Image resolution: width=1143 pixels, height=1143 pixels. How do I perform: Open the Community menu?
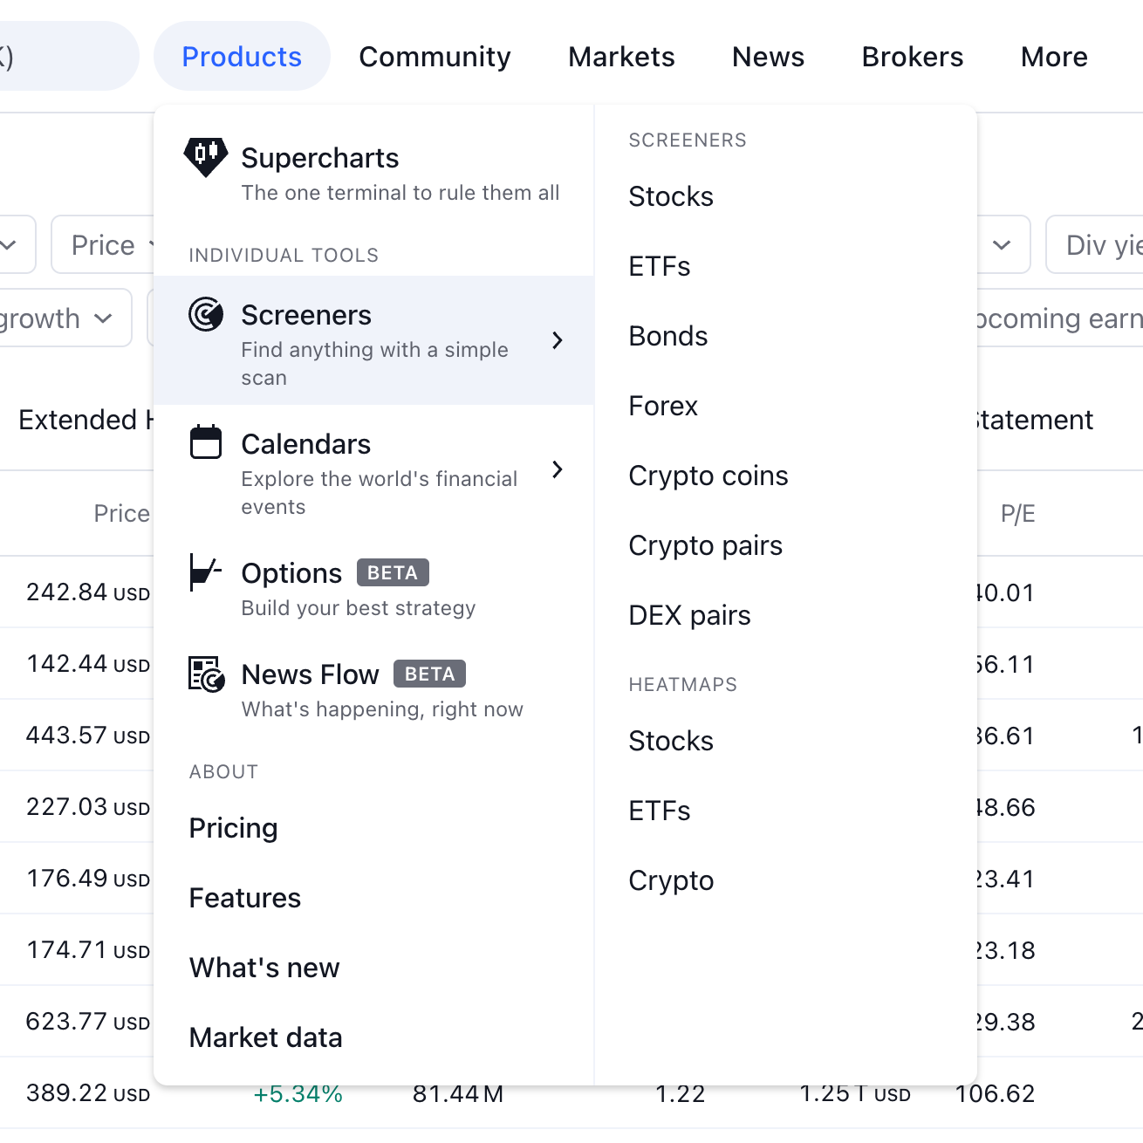435,57
